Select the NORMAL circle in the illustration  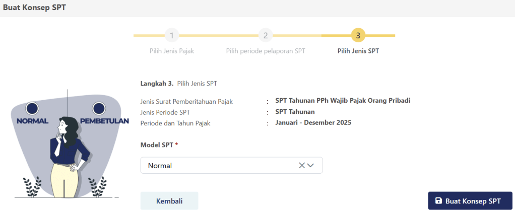32,108
